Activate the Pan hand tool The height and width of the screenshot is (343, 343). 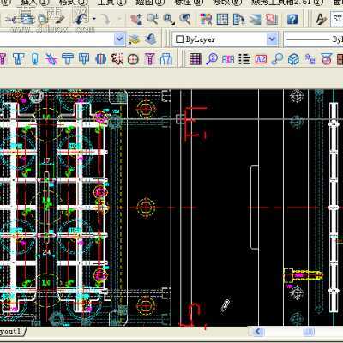[136, 19]
